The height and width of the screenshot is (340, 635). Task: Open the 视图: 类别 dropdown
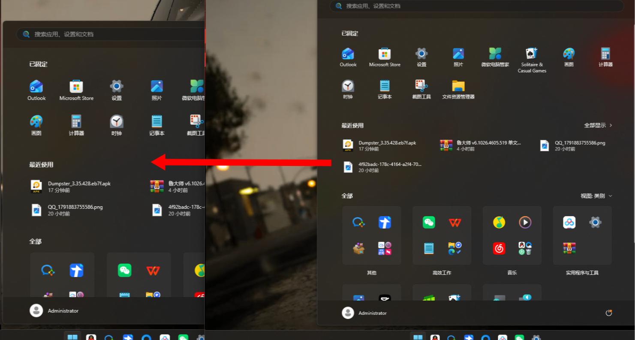596,196
